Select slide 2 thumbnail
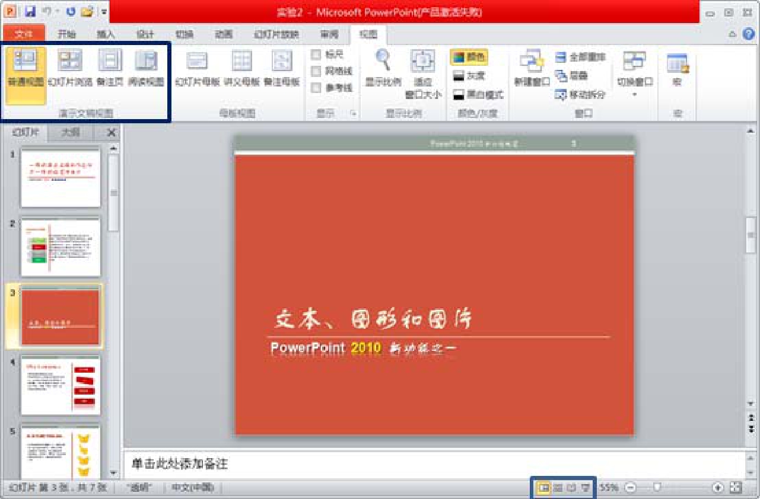The width and height of the screenshot is (760, 499). tap(61, 247)
